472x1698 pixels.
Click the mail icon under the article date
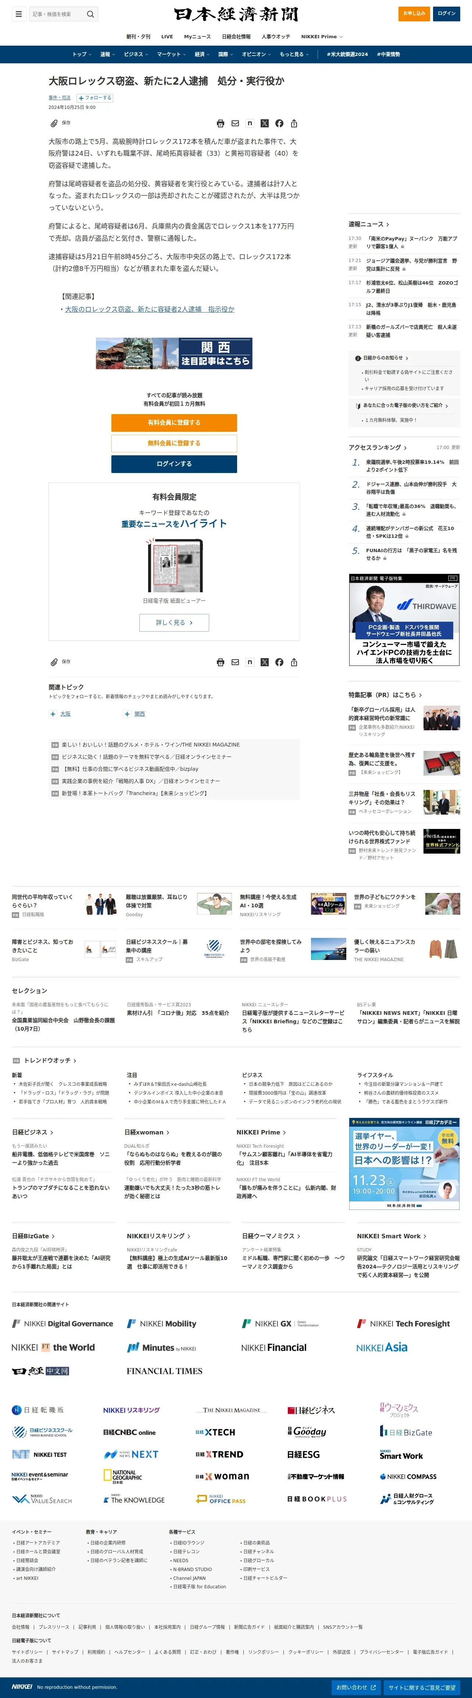coord(235,123)
